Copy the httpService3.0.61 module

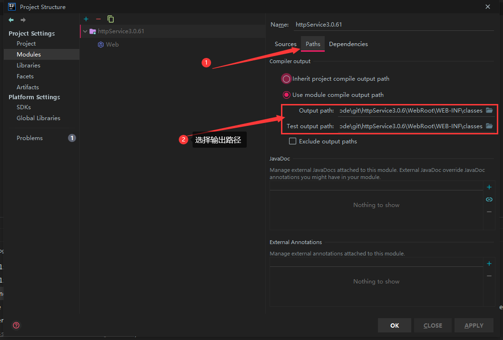[110, 19]
